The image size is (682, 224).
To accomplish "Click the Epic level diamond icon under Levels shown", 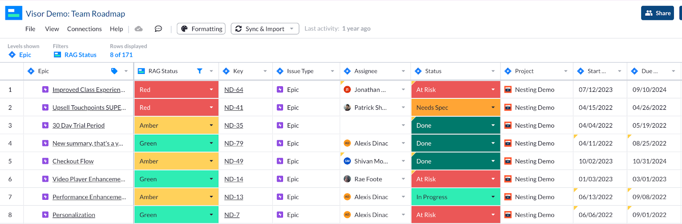I will (x=12, y=55).
